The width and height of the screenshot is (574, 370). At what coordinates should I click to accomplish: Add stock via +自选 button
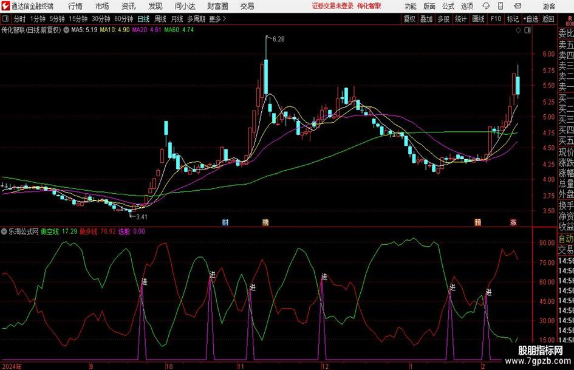click(530, 19)
